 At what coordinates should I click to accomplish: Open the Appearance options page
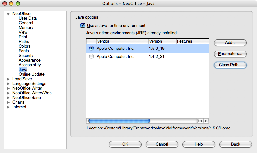click(29, 60)
